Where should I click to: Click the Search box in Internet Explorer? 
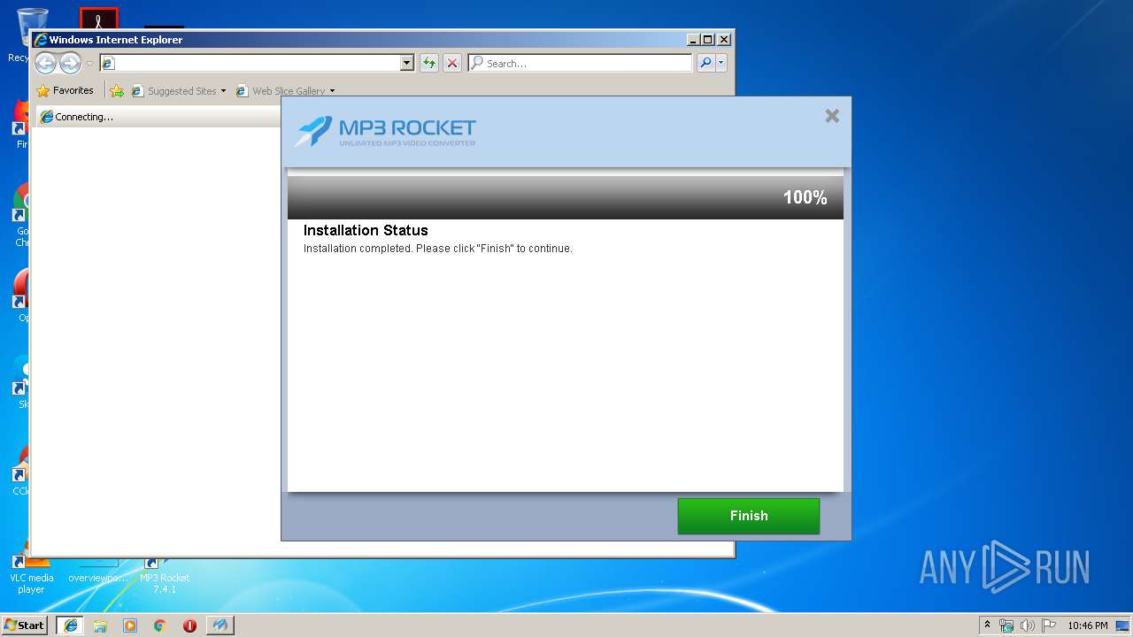[x=581, y=63]
